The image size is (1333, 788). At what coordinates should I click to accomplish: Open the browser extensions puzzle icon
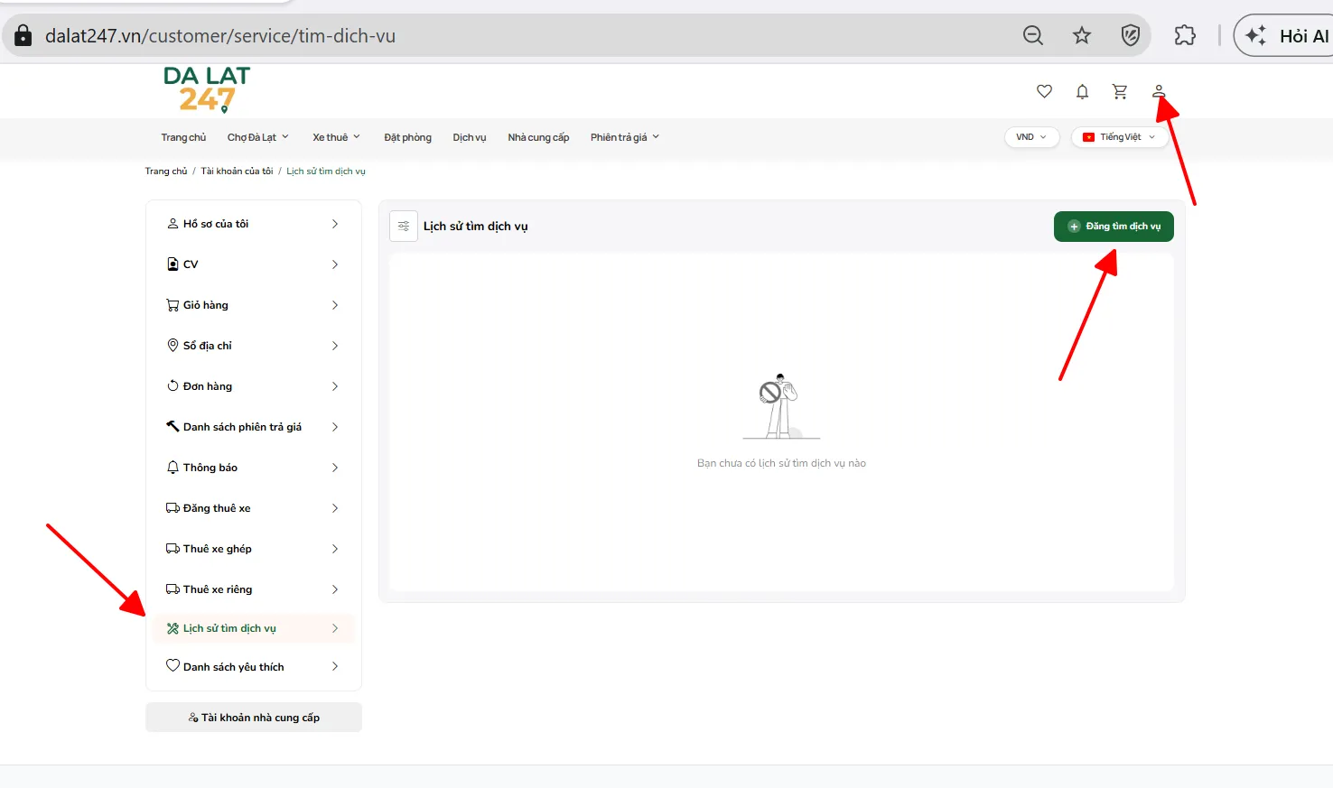click(1185, 35)
